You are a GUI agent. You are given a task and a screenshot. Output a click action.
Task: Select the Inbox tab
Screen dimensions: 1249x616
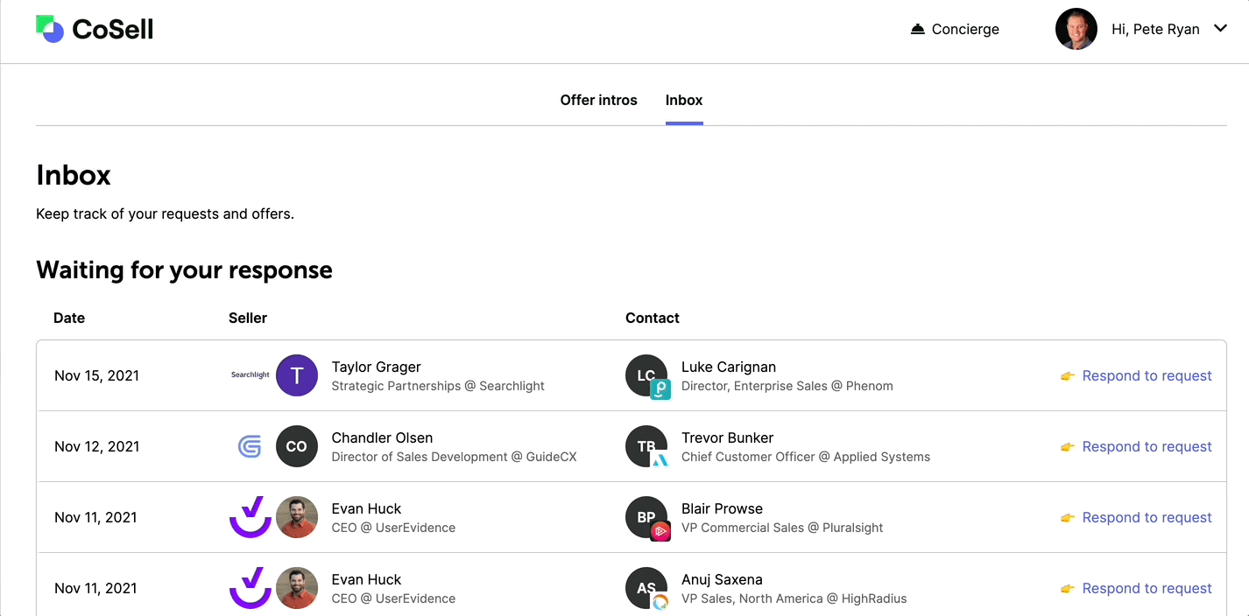tap(684, 100)
